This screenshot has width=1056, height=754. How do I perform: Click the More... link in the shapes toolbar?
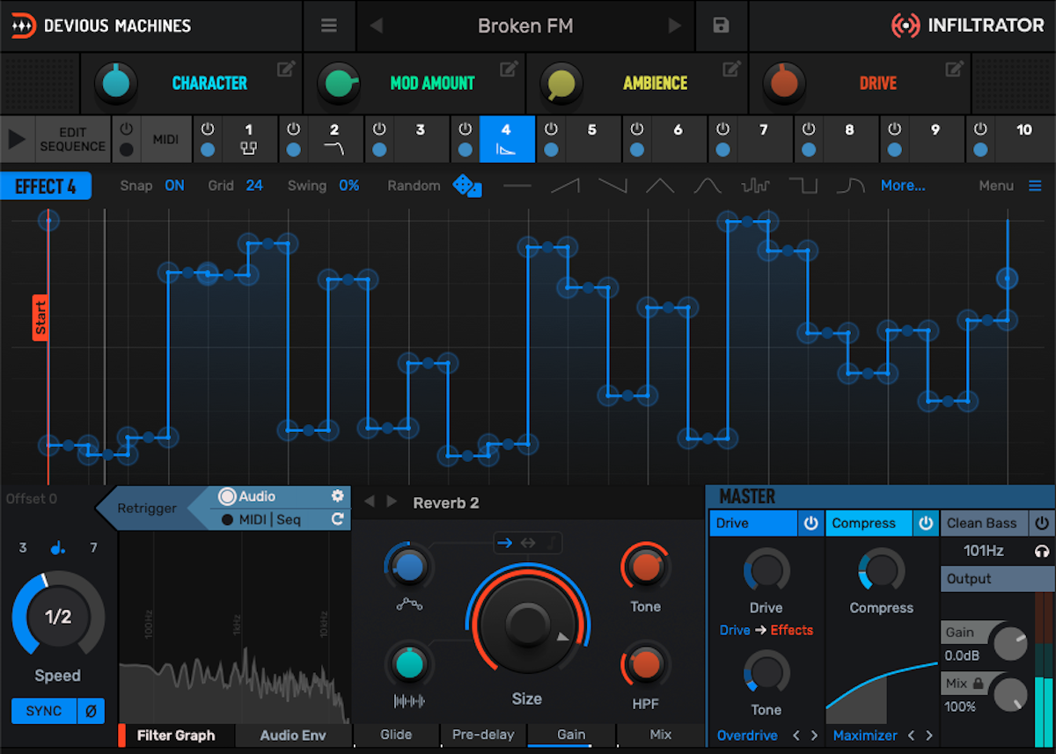pos(903,186)
